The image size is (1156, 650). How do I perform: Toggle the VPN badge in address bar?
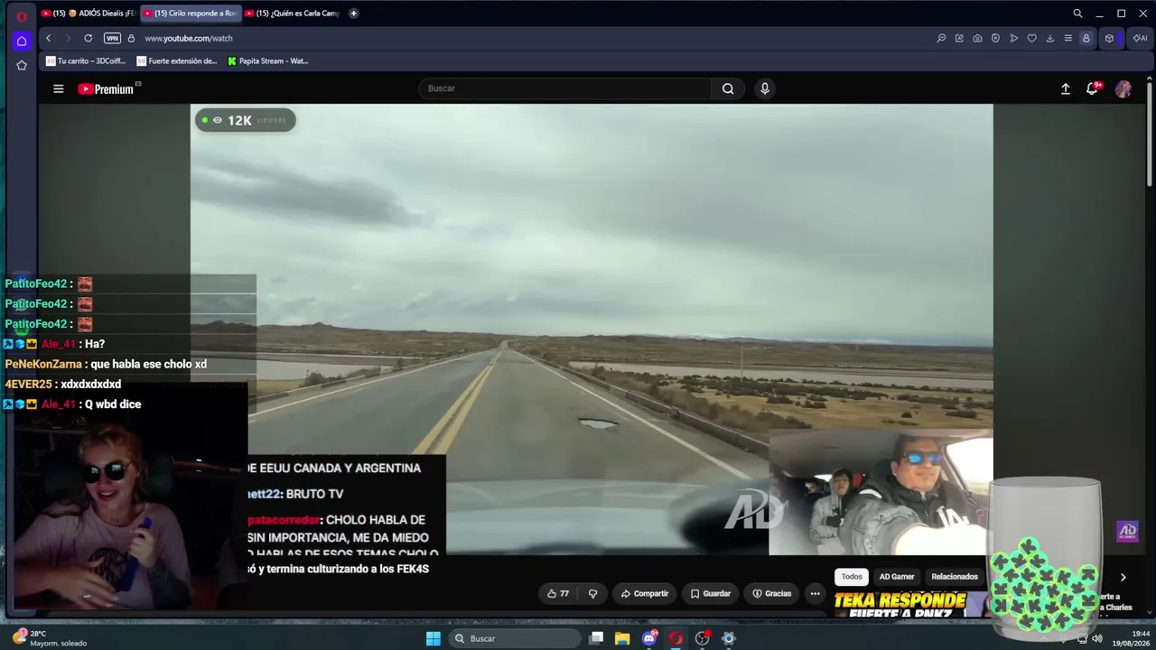pyautogui.click(x=112, y=38)
